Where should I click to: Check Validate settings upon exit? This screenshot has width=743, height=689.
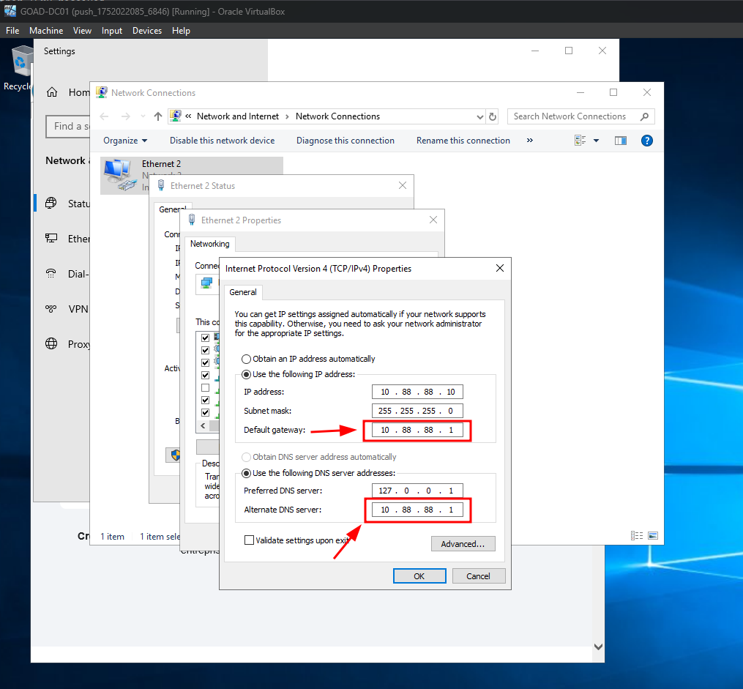(x=249, y=540)
